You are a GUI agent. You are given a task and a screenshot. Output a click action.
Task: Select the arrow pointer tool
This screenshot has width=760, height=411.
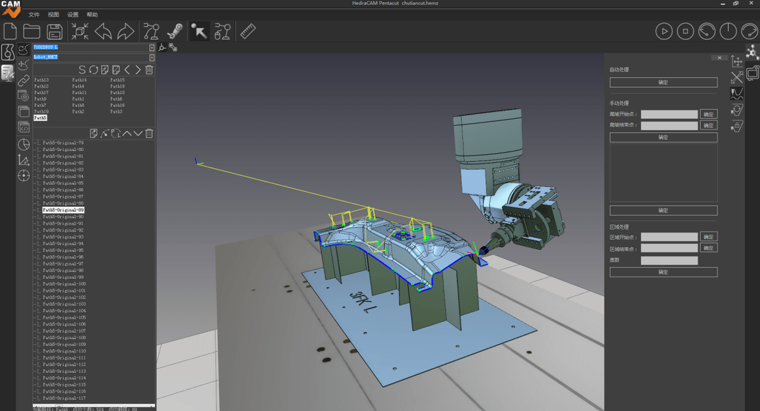pos(199,31)
